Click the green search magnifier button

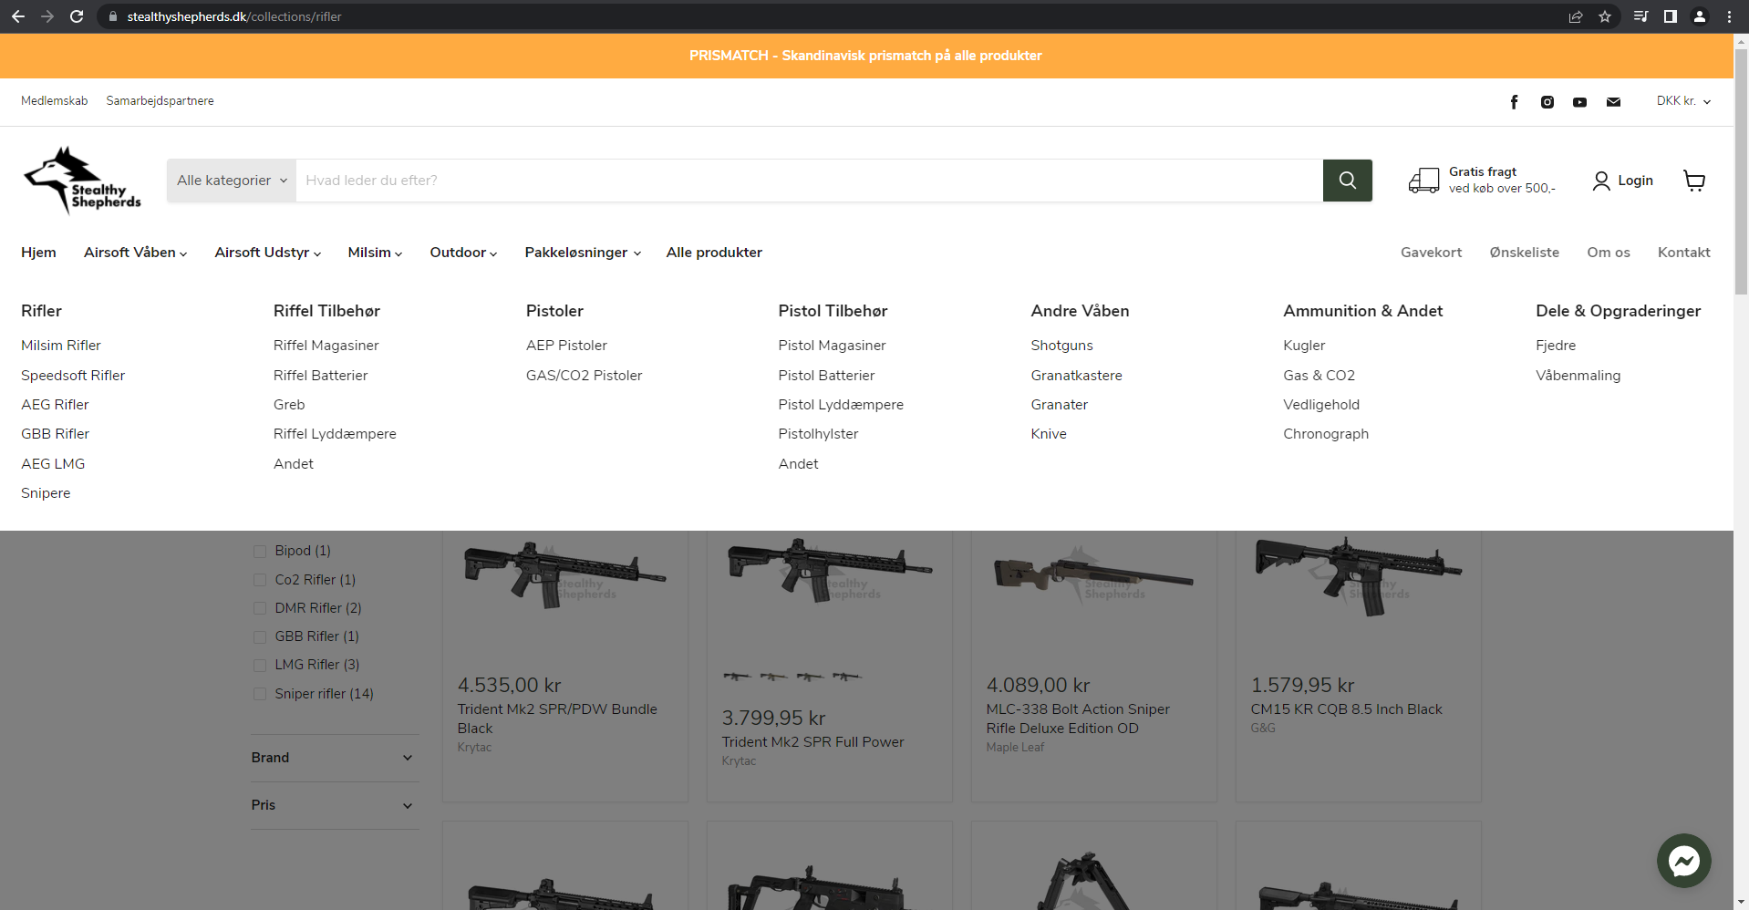(x=1347, y=181)
